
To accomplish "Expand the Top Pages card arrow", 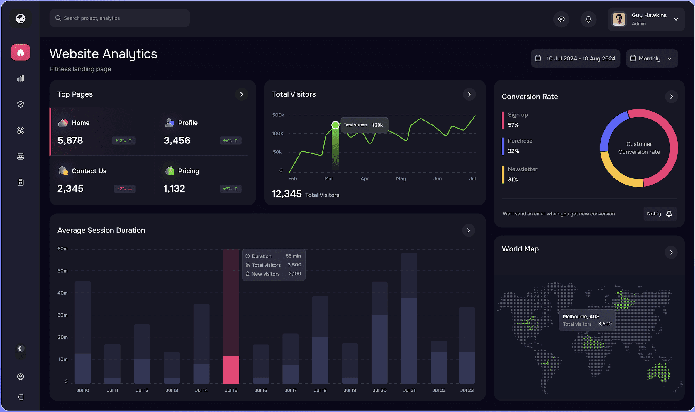I will (x=241, y=94).
